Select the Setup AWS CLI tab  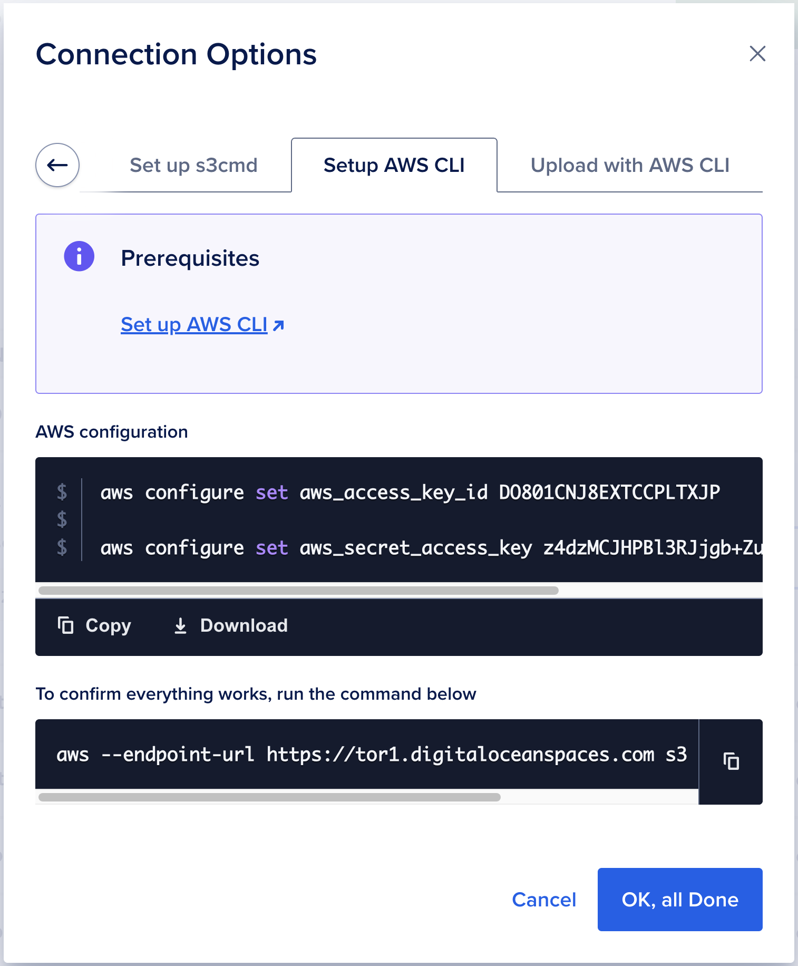click(x=394, y=165)
